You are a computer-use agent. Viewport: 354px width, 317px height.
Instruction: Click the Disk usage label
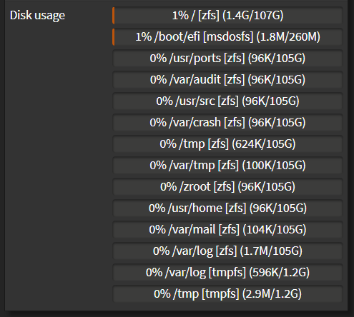(37, 16)
